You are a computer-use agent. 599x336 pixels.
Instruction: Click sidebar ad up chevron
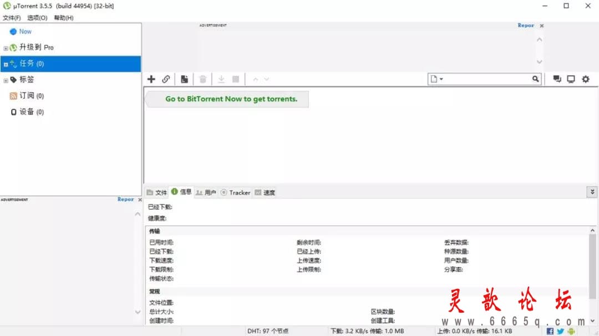point(138,214)
